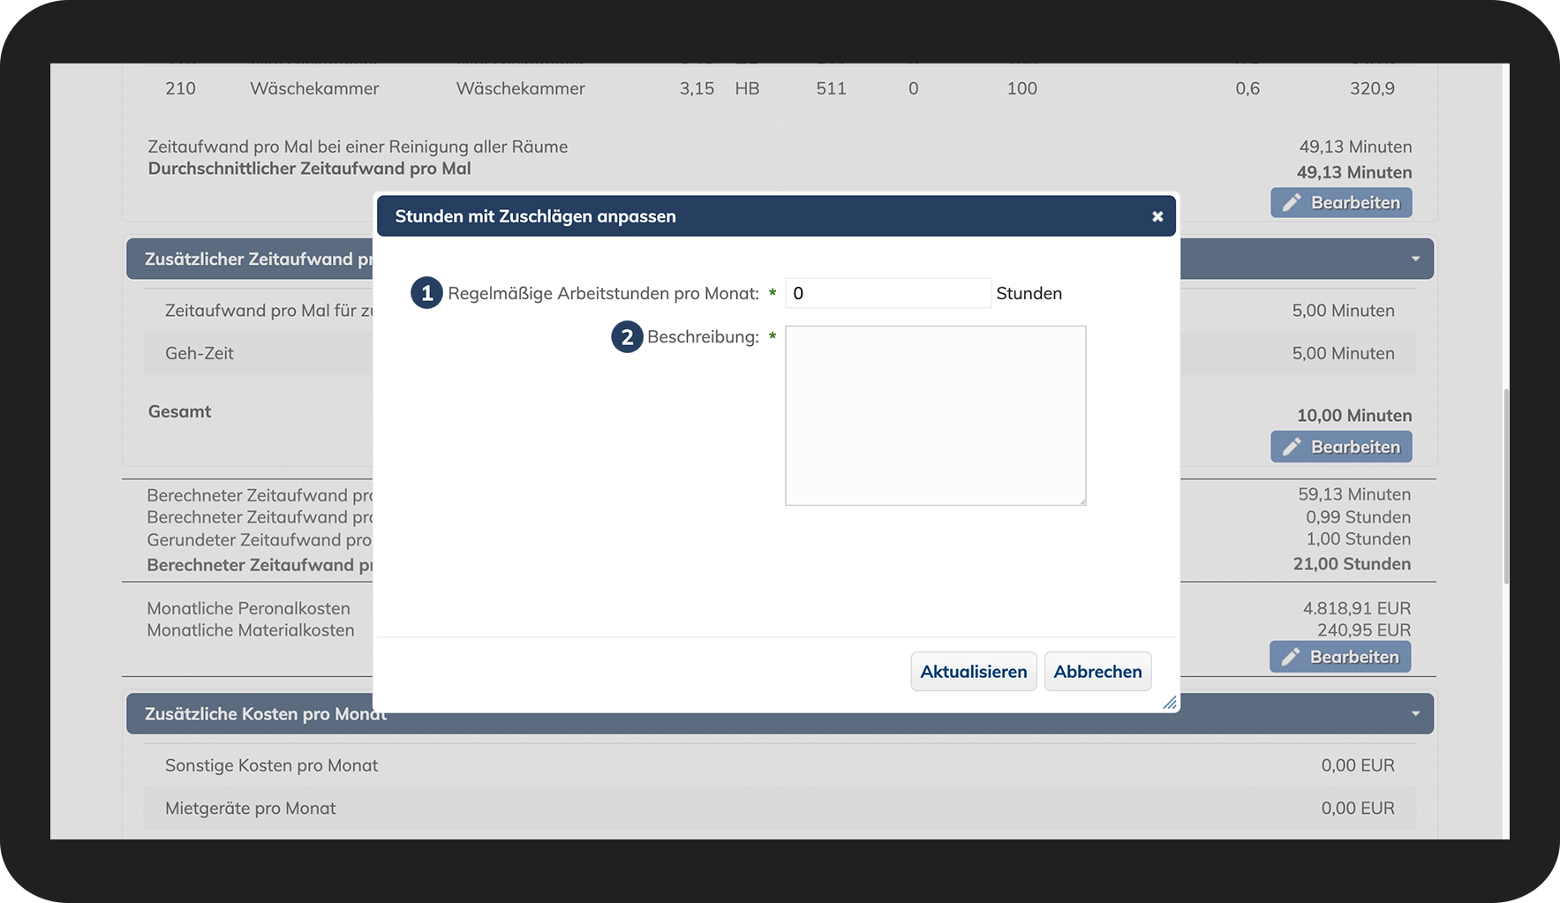1560x903 pixels.
Task: Select the Stunden mit Zuschlägen anpassen title
Action: click(536, 216)
